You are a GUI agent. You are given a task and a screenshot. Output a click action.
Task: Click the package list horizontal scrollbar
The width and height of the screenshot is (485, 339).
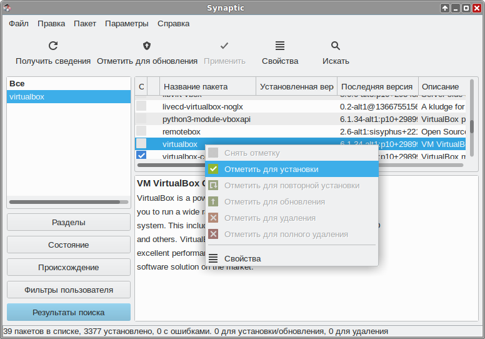point(300,165)
